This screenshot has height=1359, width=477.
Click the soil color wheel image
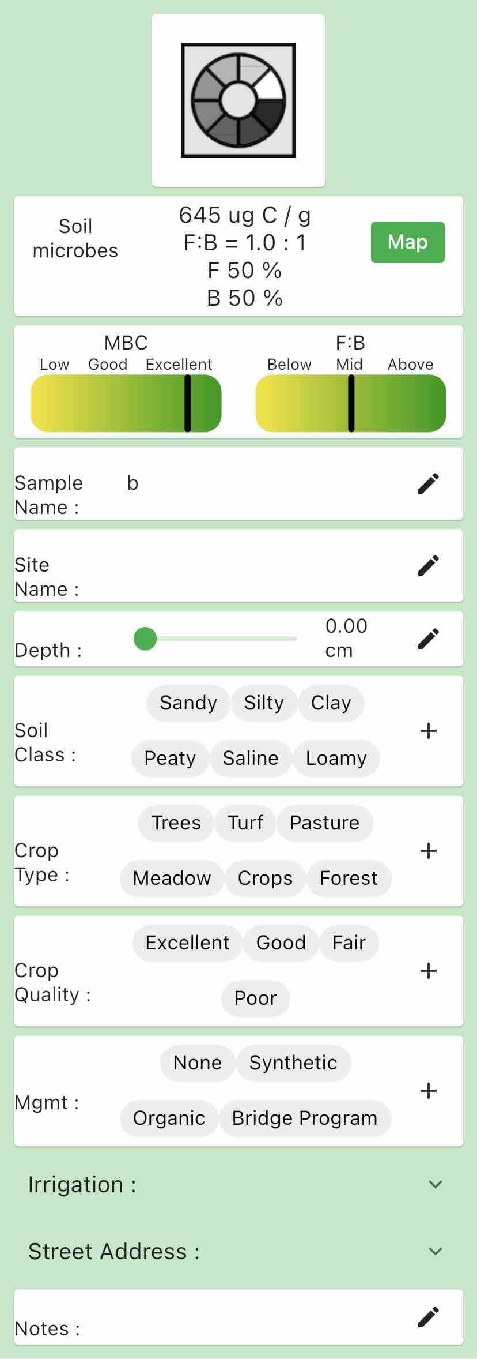pos(238,100)
